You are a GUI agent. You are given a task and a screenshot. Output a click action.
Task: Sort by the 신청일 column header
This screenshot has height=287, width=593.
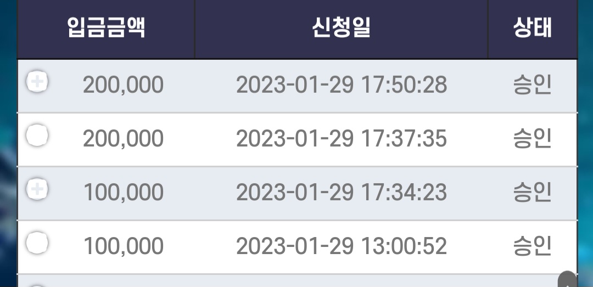[x=341, y=27]
